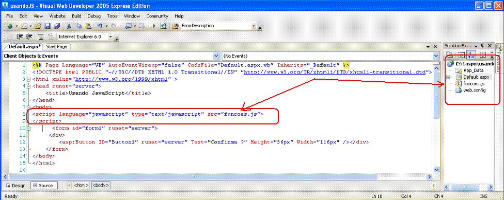Image resolution: width=504 pixels, height=200 pixels.
Task: Switch to the Start Page tab
Action: (57, 47)
